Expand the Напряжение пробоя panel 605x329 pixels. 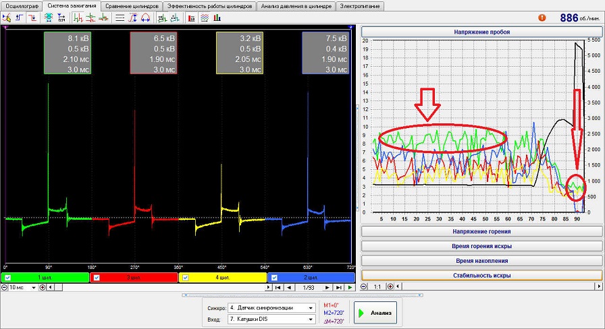click(481, 32)
